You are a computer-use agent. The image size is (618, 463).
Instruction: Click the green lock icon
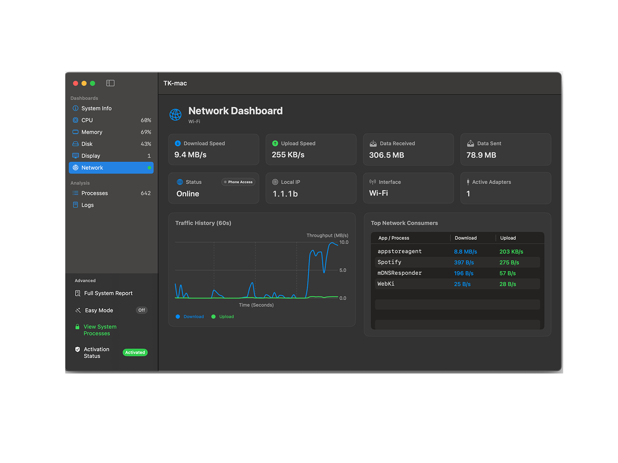[x=77, y=326]
